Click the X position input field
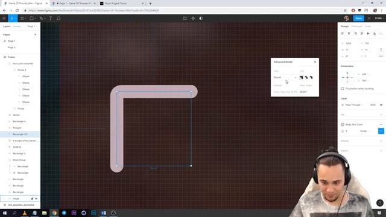Image resolution: width=386 pixels, height=217 pixels. click(x=349, y=43)
